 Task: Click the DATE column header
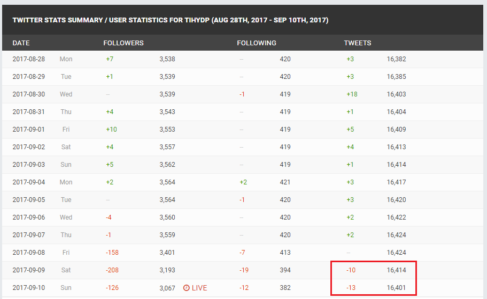pyautogui.click(x=21, y=43)
